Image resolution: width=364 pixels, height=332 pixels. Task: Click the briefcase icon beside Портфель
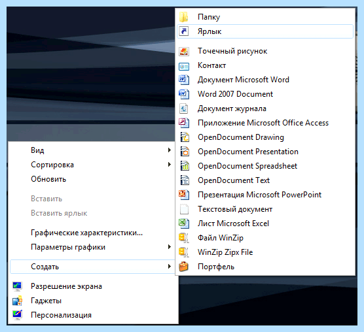pyautogui.click(x=183, y=267)
